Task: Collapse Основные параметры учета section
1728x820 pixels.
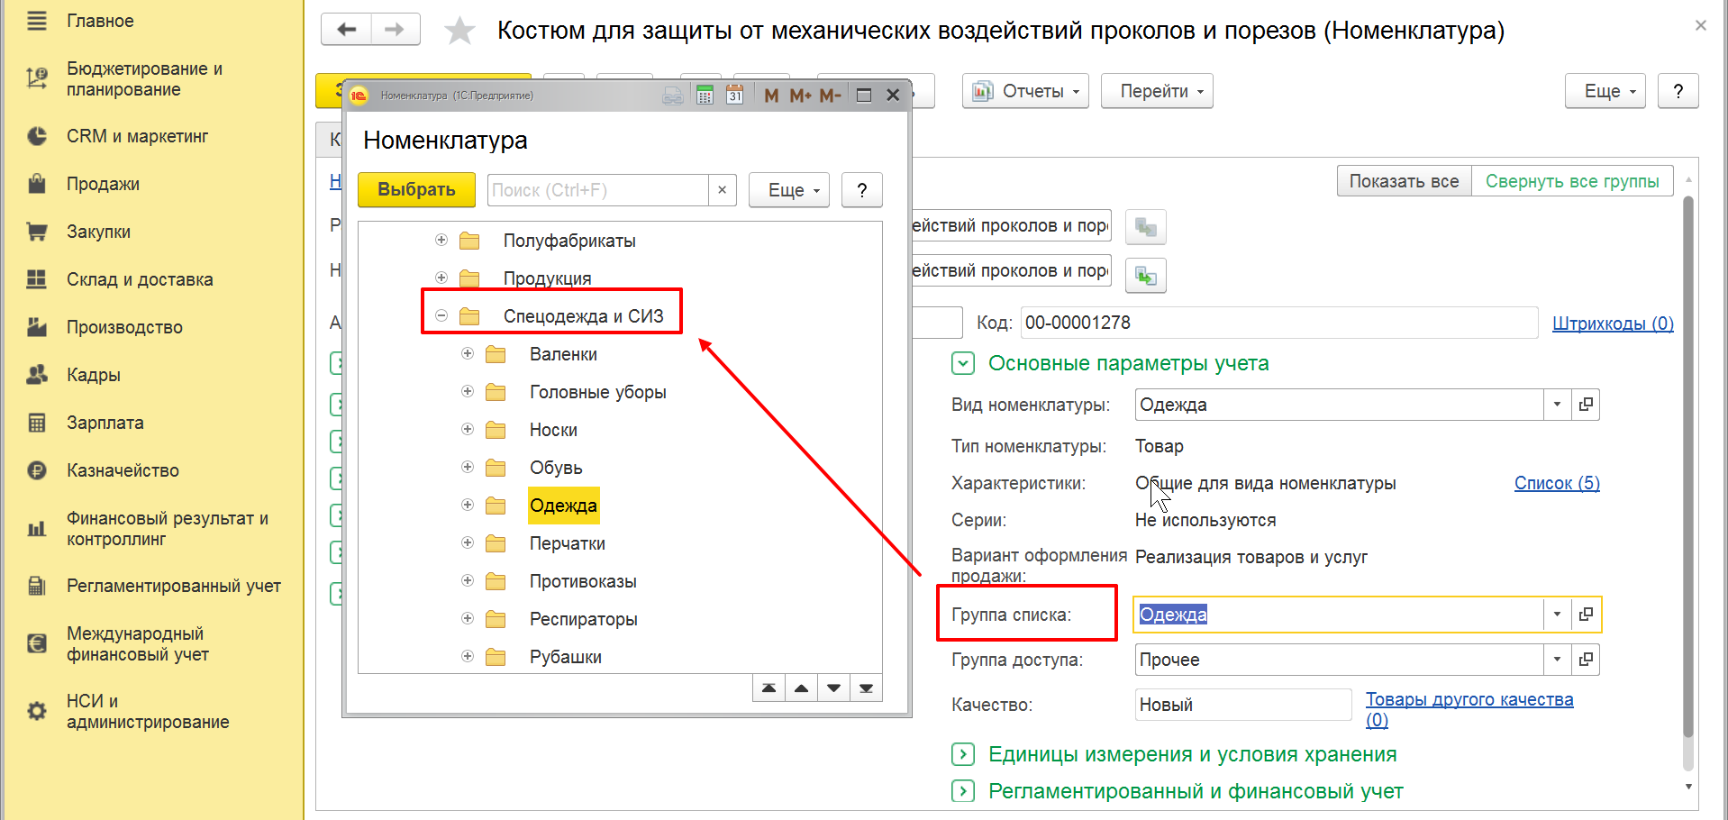Action: pyautogui.click(x=963, y=363)
